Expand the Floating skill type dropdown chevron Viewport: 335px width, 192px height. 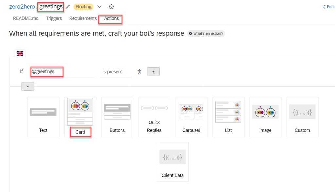99,7
